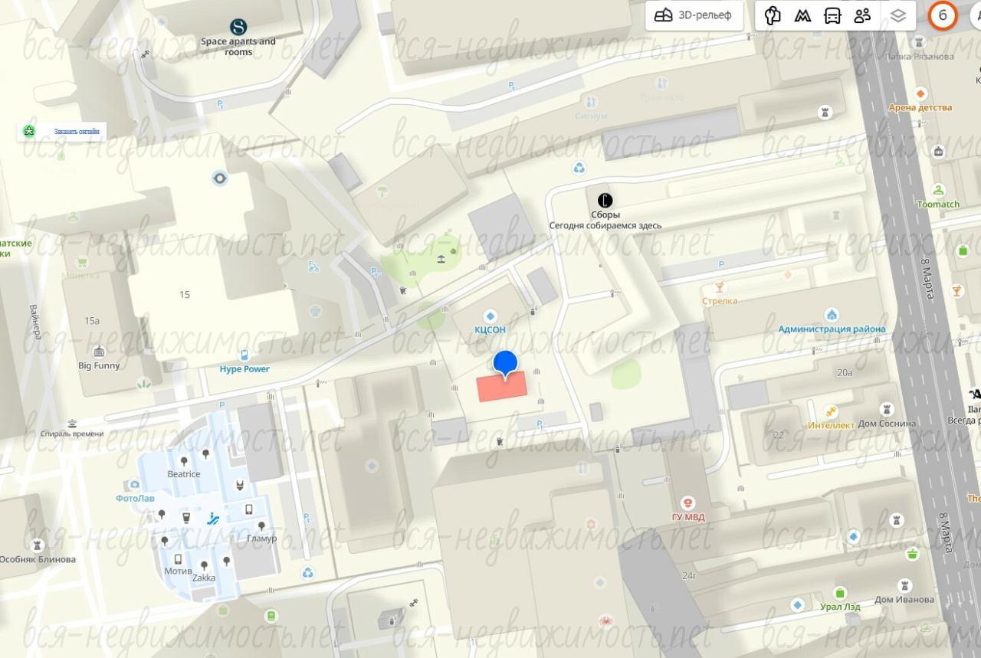Click the escalator icon inside the mall
This screenshot has width=981, height=658.
click(x=213, y=519)
